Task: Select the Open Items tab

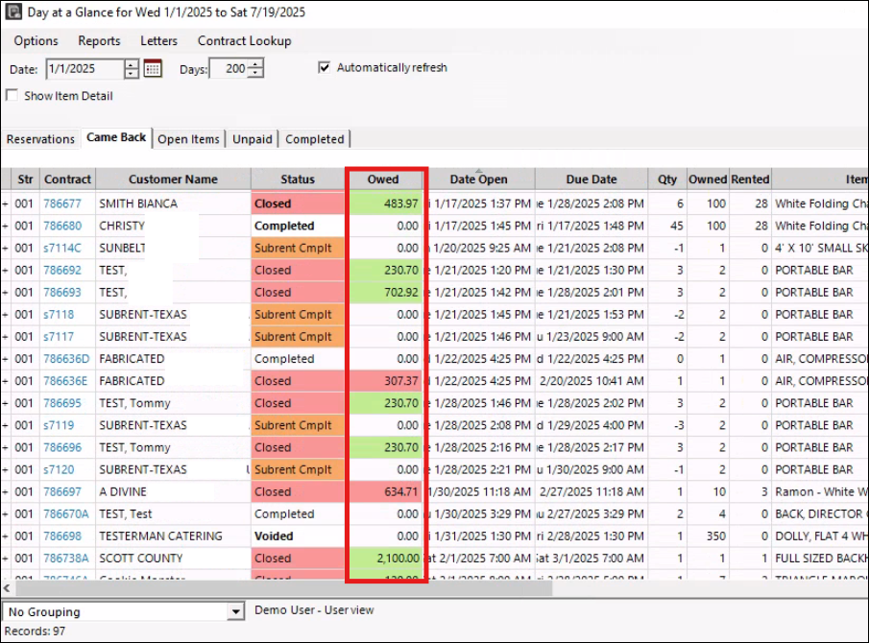Action: coord(188,139)
